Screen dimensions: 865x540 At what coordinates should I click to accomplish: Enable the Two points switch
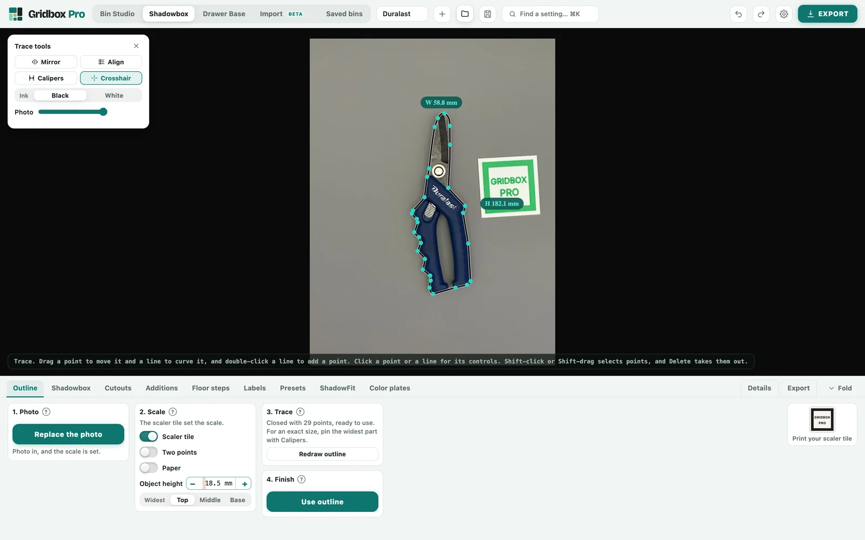point(149,453)
